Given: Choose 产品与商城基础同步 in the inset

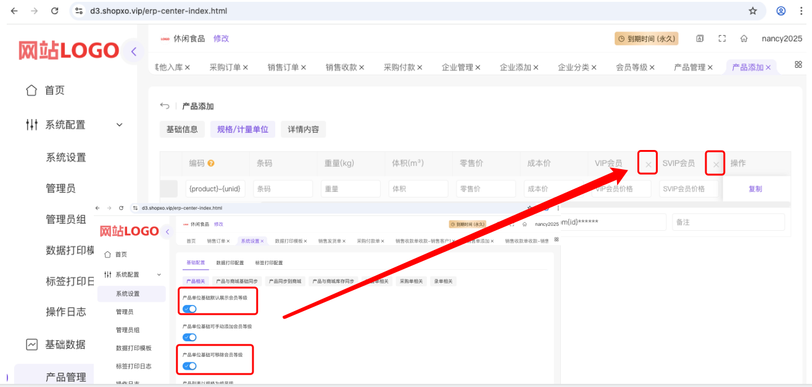Looking at the screenshot, I should pos(238,281).
